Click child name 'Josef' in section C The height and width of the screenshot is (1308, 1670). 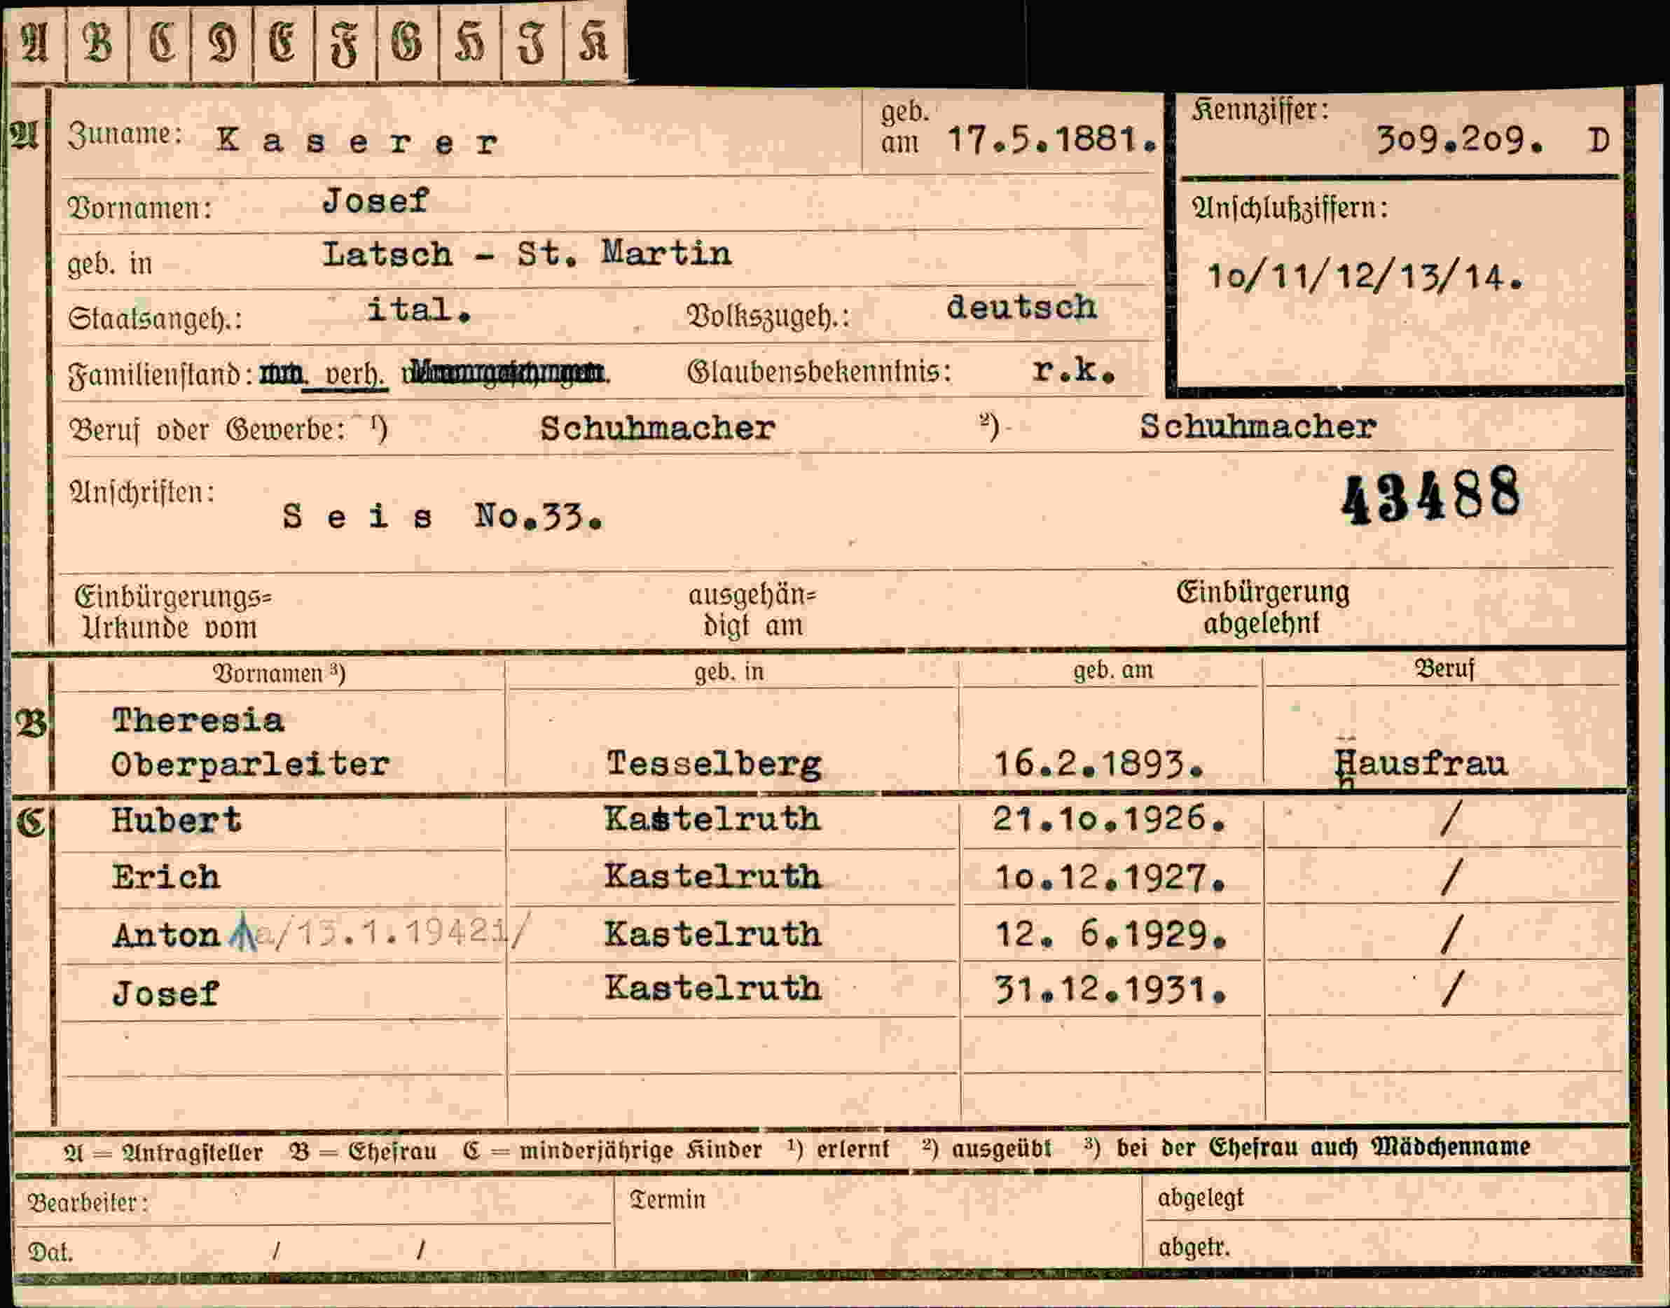point(165,993)
